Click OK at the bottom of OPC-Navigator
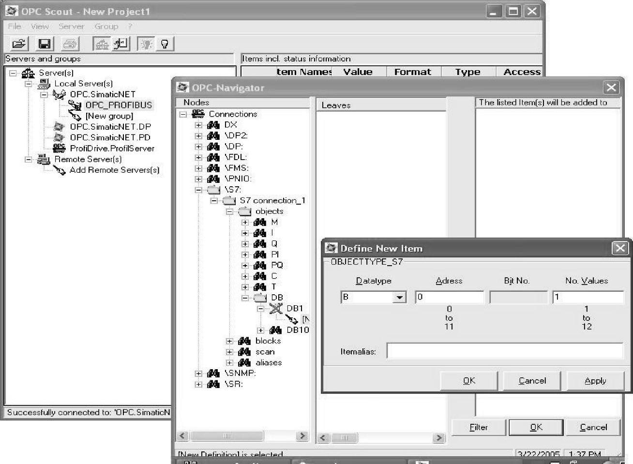633x464 pixels. [536, 427]
